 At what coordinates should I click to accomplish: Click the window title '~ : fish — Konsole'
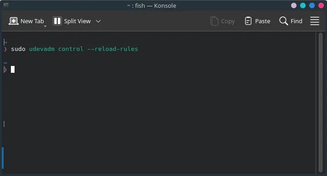click(151, 5)
